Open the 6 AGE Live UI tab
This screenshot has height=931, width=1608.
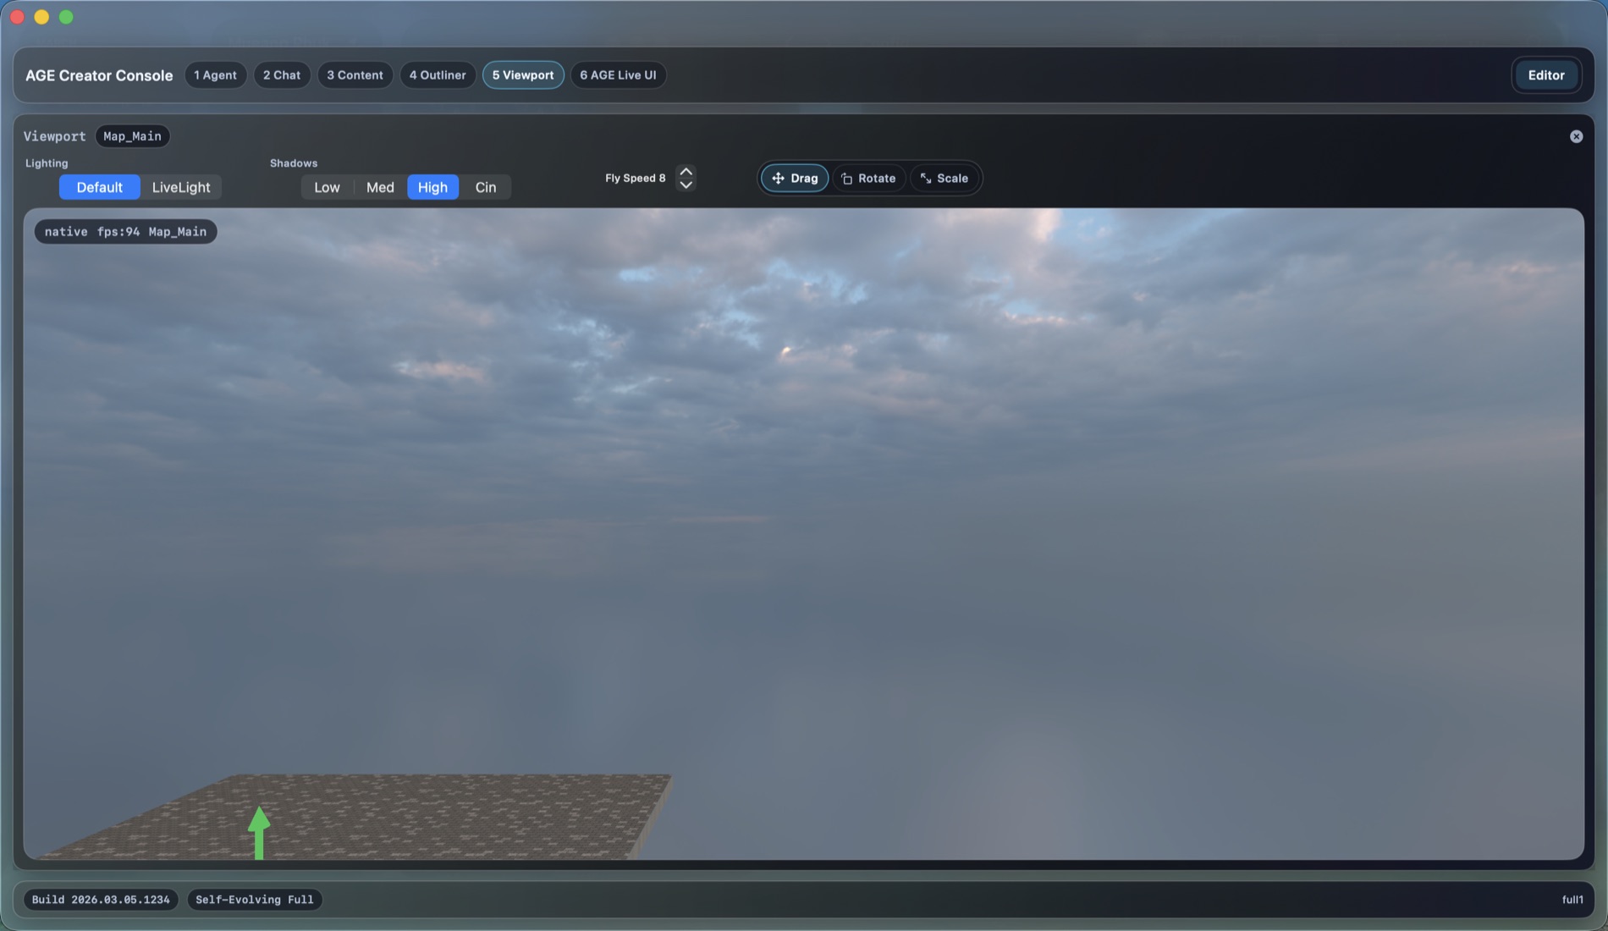point(618,74)
